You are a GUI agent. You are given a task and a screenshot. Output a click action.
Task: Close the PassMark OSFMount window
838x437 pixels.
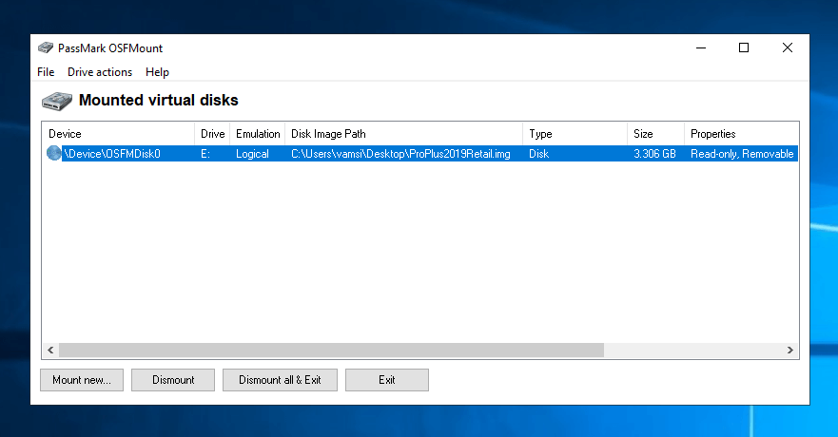click(x=788, y=48)
